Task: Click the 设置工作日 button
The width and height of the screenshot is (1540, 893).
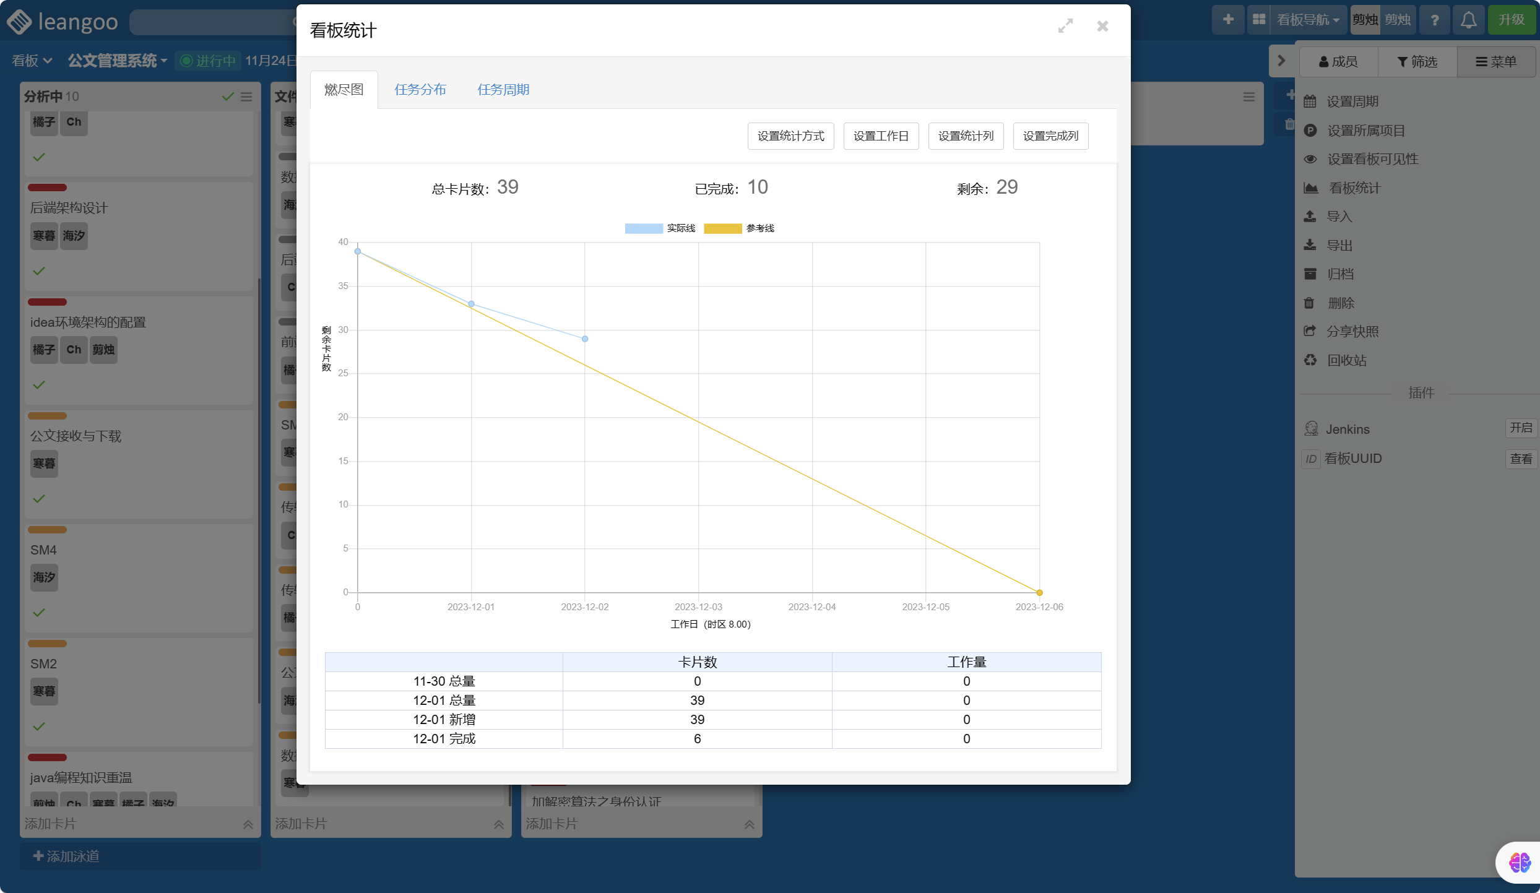Action: tap(881, 136)
